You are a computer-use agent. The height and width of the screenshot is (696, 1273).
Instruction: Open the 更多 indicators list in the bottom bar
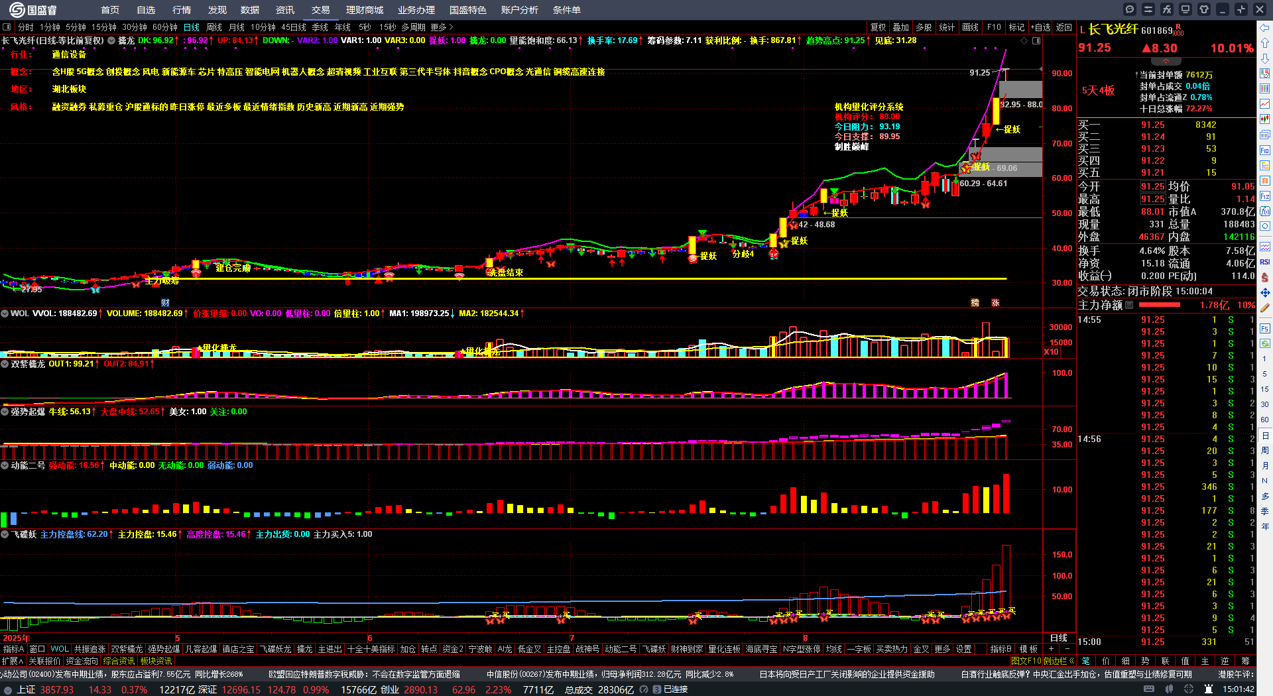pos(942,649)
